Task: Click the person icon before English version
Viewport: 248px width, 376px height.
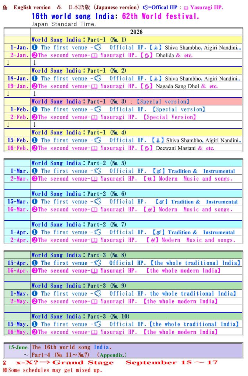Action: pos(5,7)
